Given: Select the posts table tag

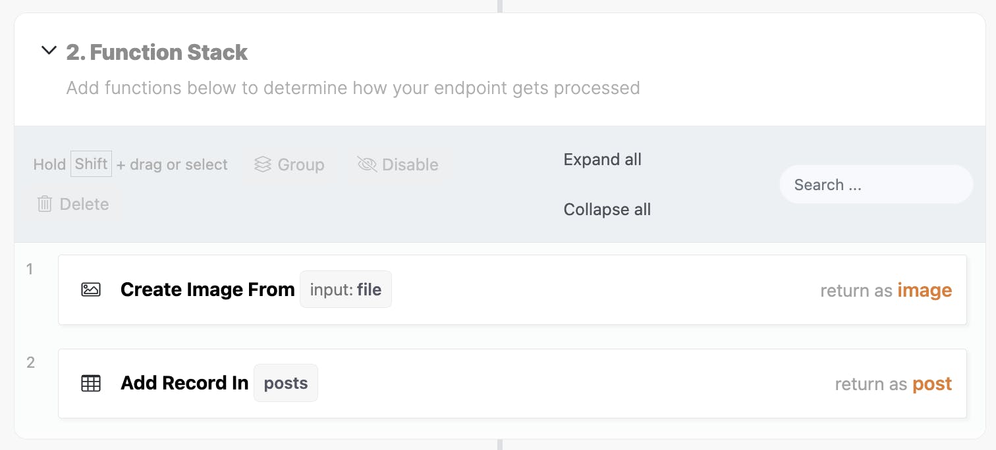Looking at the screenshot, I should point(286,383).
